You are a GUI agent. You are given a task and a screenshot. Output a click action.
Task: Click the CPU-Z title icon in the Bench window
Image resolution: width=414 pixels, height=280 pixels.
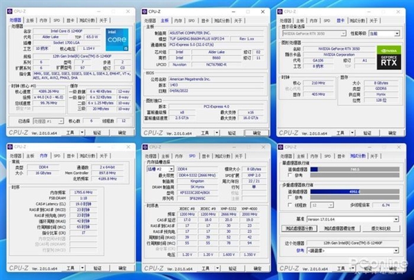click(281, 147)
